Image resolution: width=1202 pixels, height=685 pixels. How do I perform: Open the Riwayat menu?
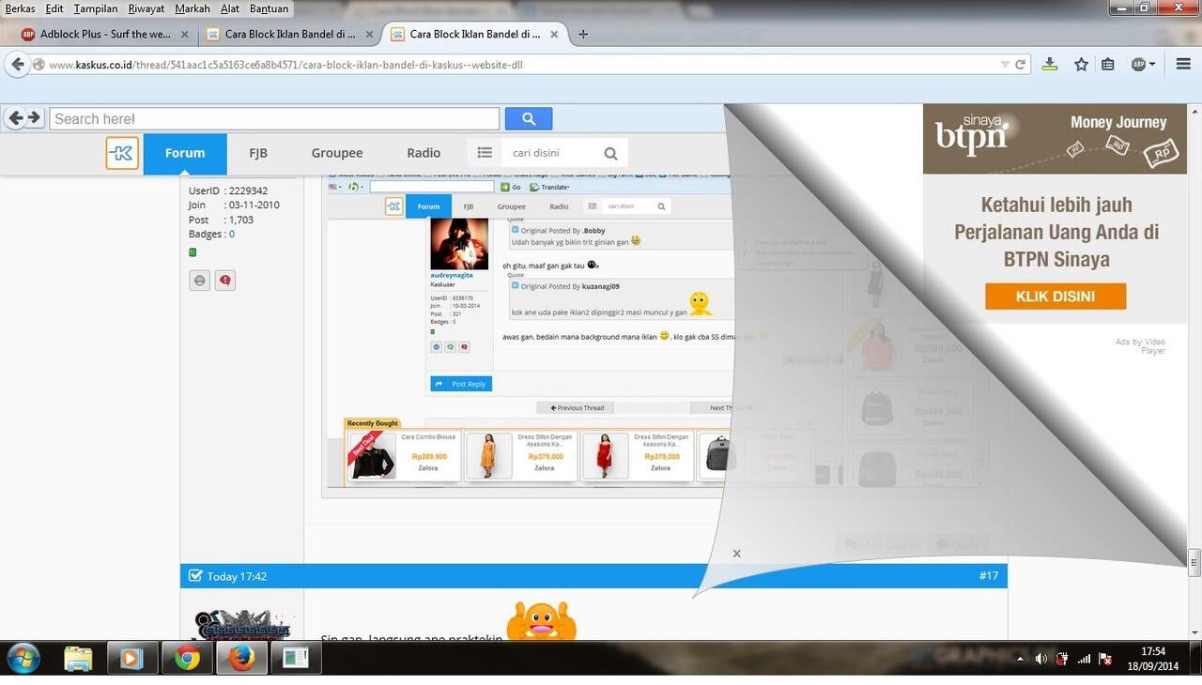[146, 8]
